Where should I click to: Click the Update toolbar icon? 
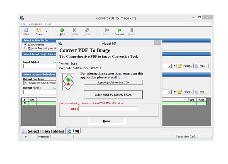coord(87,30)
